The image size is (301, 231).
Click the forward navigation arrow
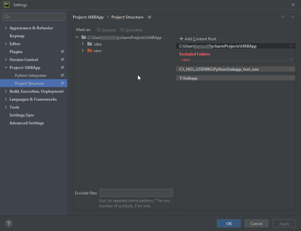[x=292, y=17]
